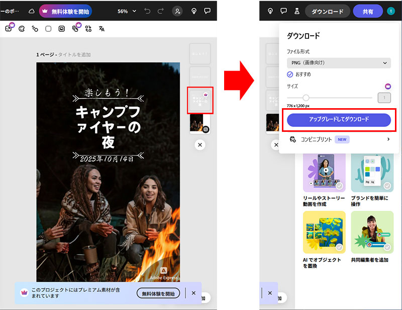402x310 pixels.
Task: Select the campfire photo layer thumbnail
Action: tap(199, 123)
